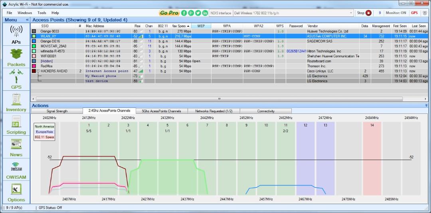The height and width of the screenshot is (213, 431).
Task: Toggle RodMos graph color checkbox
Action: 34,66
